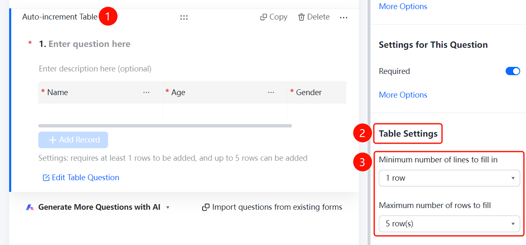
Task: Copy the Auto-increment Table question
Action: [x=274, y=17]
